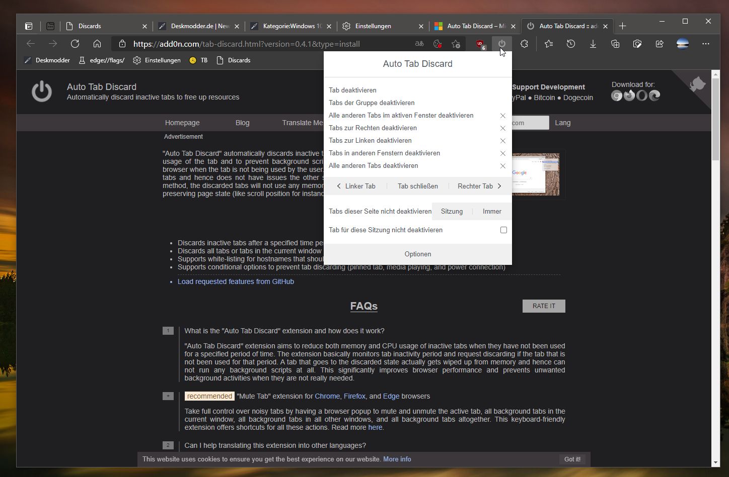Click 'Tab schließen' in popup
The height and width of the screenshot is (477, 729).
(x=418, y=186)
